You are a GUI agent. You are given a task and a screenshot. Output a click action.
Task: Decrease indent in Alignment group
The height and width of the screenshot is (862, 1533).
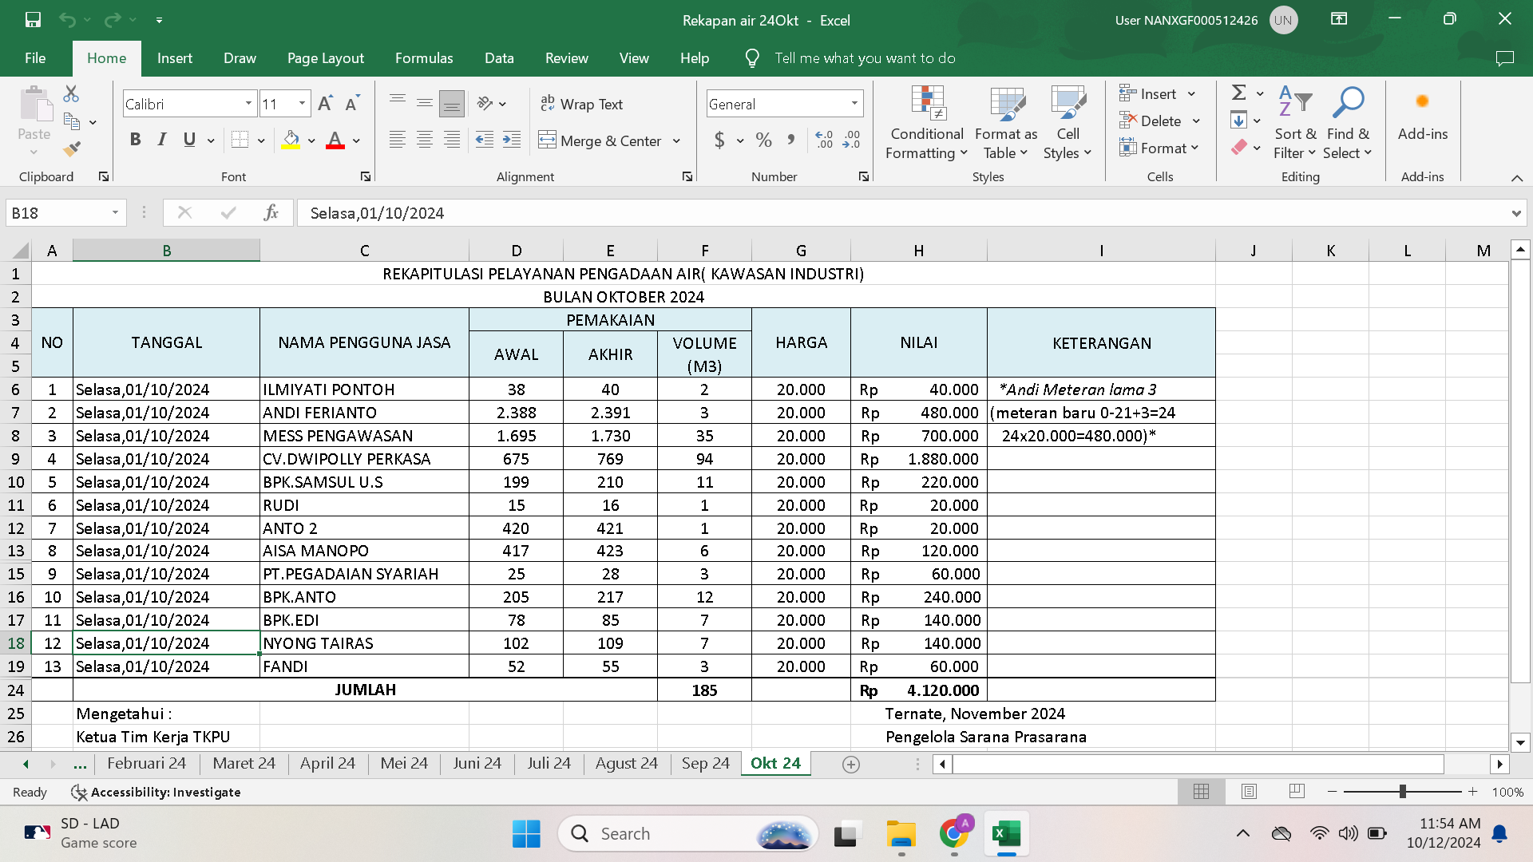pyautogui.click(x=484, y=140)
